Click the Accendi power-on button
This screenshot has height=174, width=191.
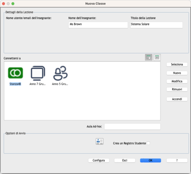click(x=177, y=99)
